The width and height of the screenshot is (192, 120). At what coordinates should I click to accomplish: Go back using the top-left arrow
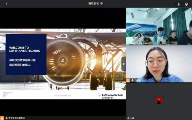6,4
